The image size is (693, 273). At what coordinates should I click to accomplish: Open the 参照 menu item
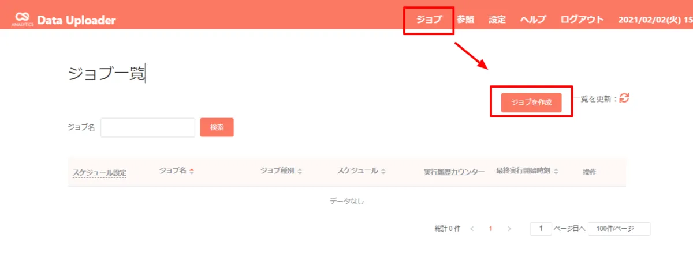pyautogui.click(x=465, y=20)
